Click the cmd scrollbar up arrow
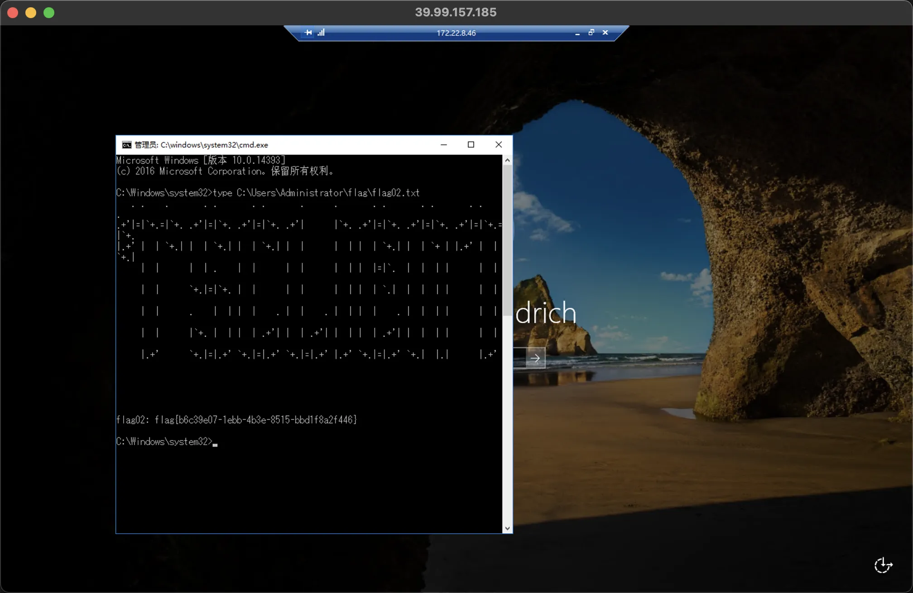This screenshot has width=913, height=593. [507, 160]
